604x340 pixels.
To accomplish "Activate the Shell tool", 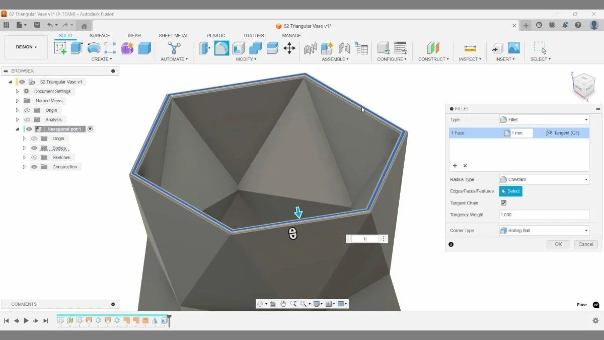I will tap(238, 48).
